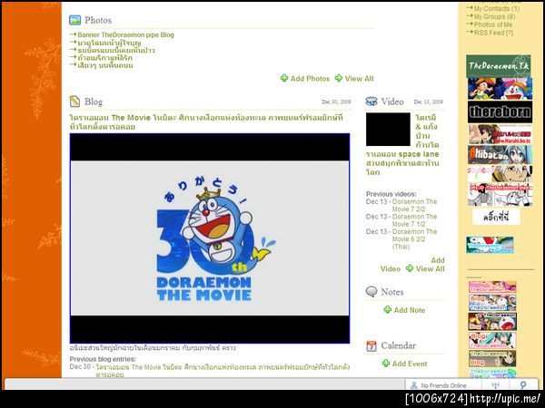Click the Notes speech bubble icon
The image size is (545, 408).
click(372, 292)
